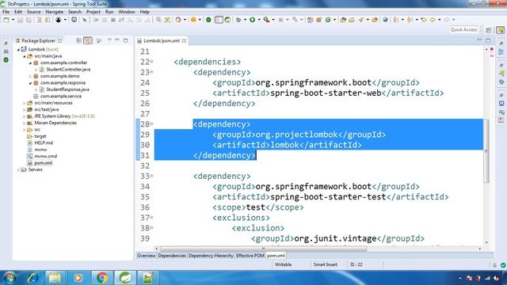The height and width of the screenshot is (285, 507).
Task: Toggle folding at line 33 dependency
Action: pos(151,176)
